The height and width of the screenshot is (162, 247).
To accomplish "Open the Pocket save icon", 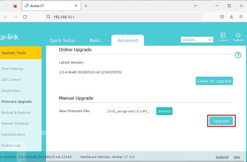I will coord(222,17).
